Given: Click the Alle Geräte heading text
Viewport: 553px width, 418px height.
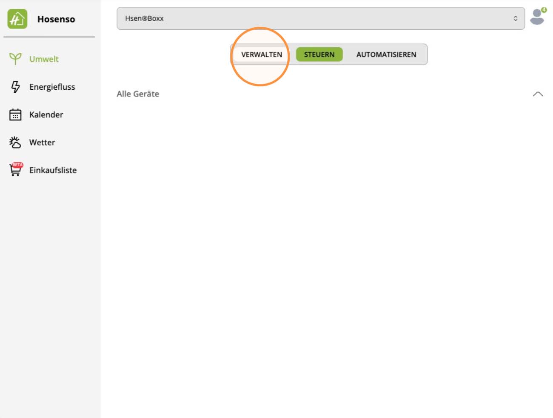Looking at the screenshot, I should [x=138, y=94].
